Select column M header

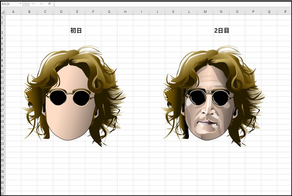coord(205,12)
